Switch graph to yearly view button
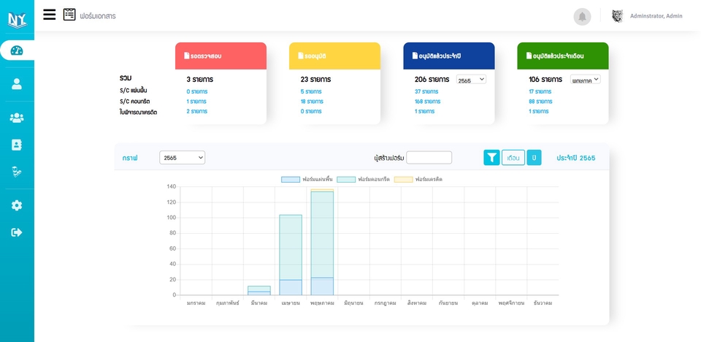This screenshot has height=342, width=701. coord(534,158)
